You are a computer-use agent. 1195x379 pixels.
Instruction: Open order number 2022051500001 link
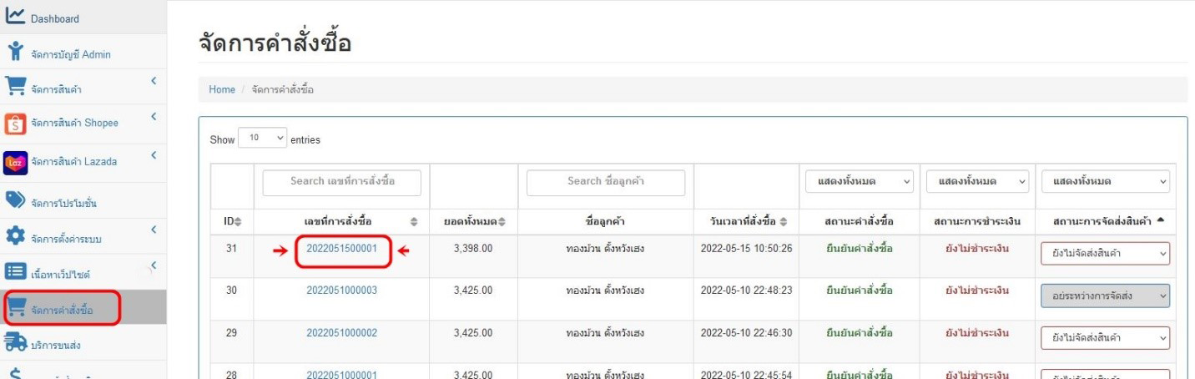point(341,249)
